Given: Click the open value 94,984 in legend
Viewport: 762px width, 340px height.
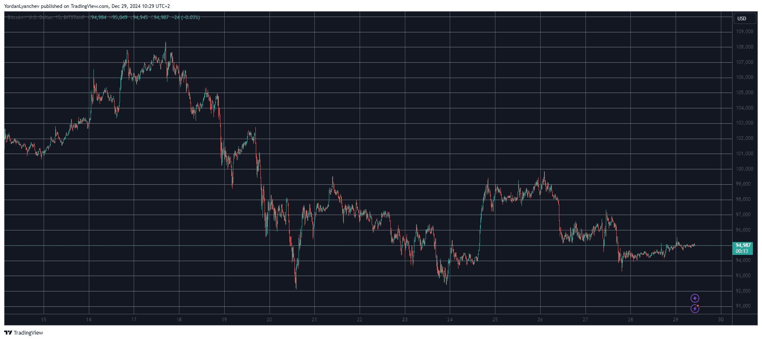Looking at the screenshot, I should (x=99, y=17).
